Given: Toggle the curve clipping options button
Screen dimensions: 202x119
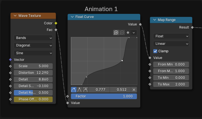Looking at the screenshot, I should 128,32.
